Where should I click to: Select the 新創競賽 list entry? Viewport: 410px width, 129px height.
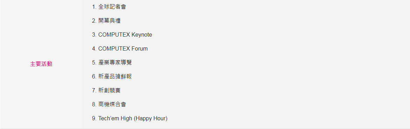click(109, 90)
